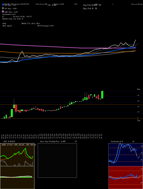The width and height of the screenshot is (143, 189).
Task: Click the 5.6 price axis label
Action: click(x=138, y=95)
